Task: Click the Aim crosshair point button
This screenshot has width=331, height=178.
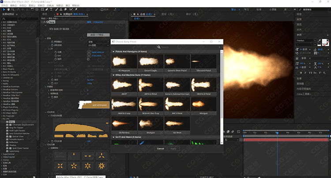Action: (89, 56)
